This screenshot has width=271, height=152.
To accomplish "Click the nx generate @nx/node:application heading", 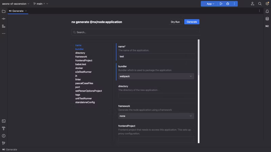I will (x=97, y=22).
